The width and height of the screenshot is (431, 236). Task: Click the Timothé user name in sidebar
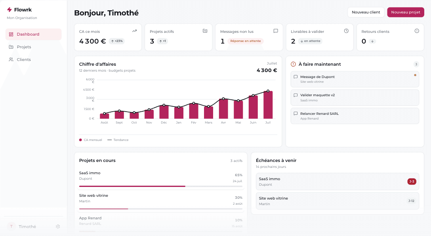27,226
